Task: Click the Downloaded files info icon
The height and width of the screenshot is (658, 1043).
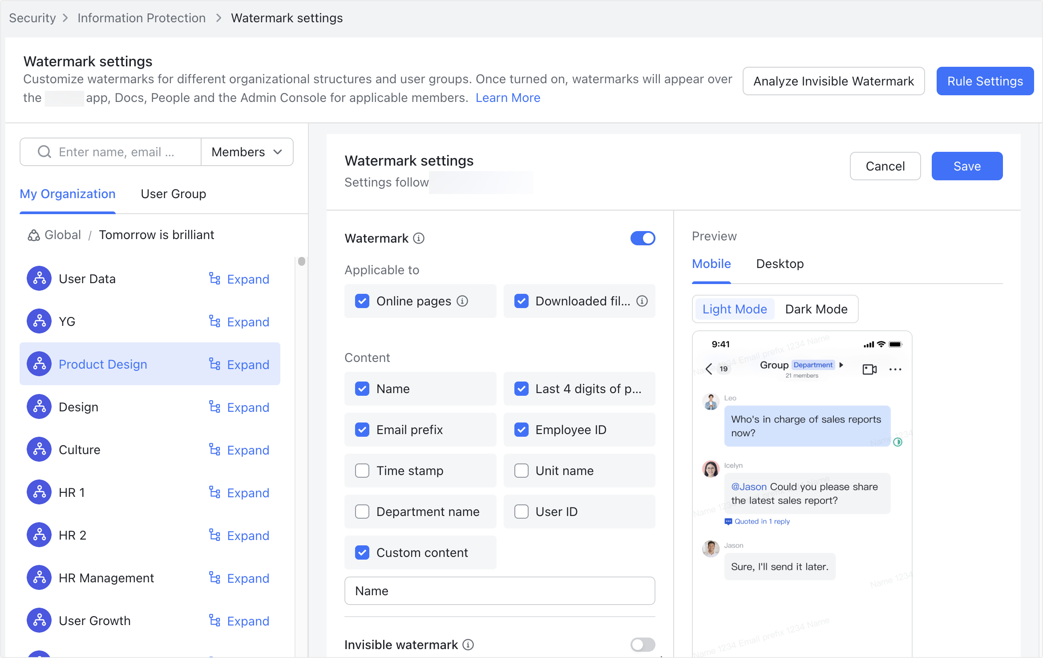Action: [642, 301]
